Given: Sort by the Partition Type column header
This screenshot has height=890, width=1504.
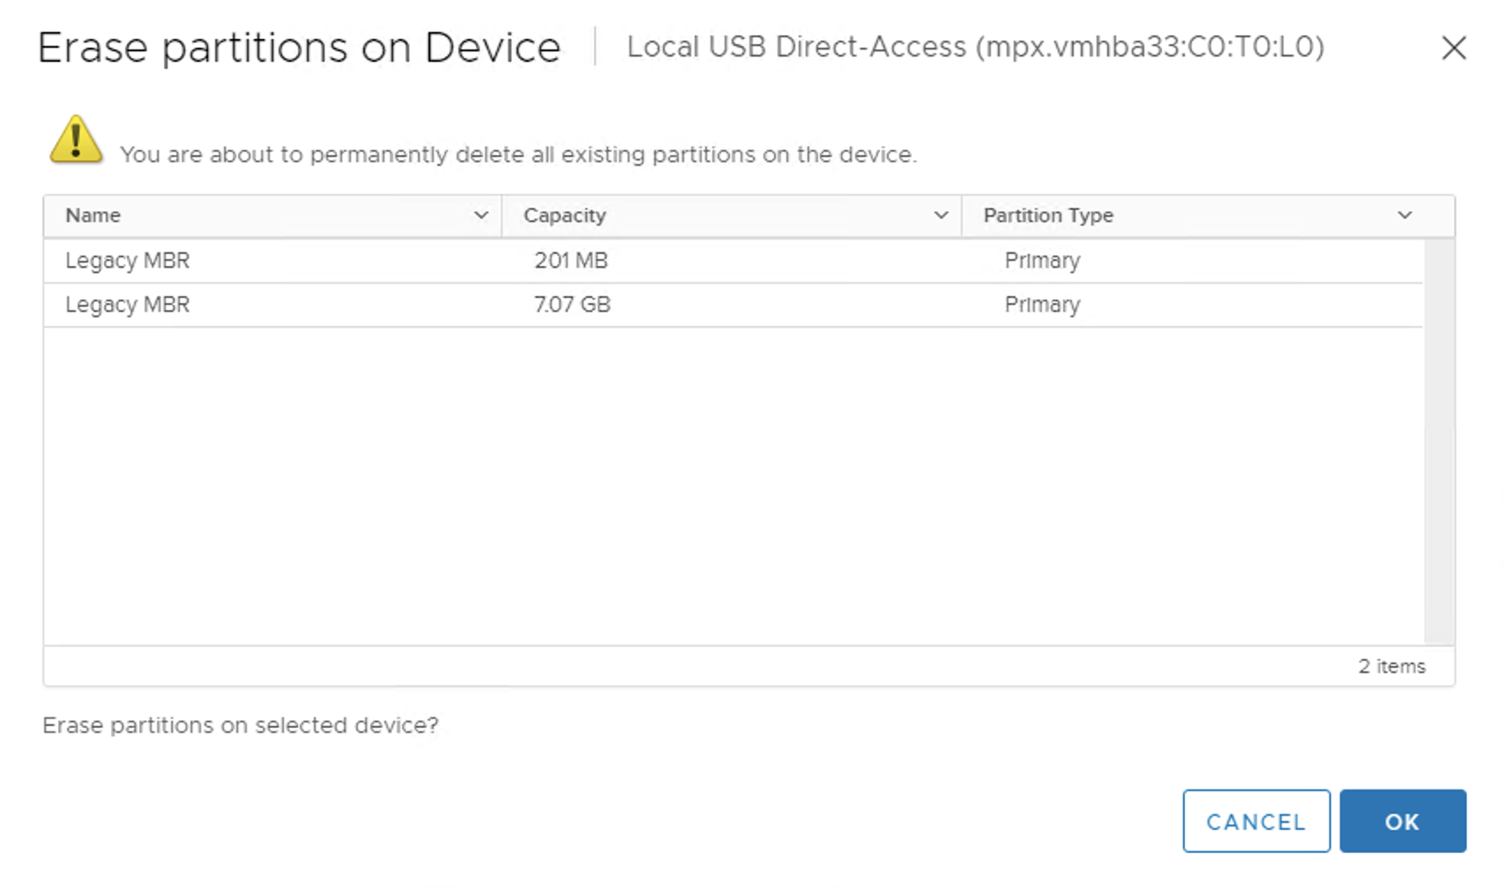Looking at the screenshot, I should coord(1048,216).
